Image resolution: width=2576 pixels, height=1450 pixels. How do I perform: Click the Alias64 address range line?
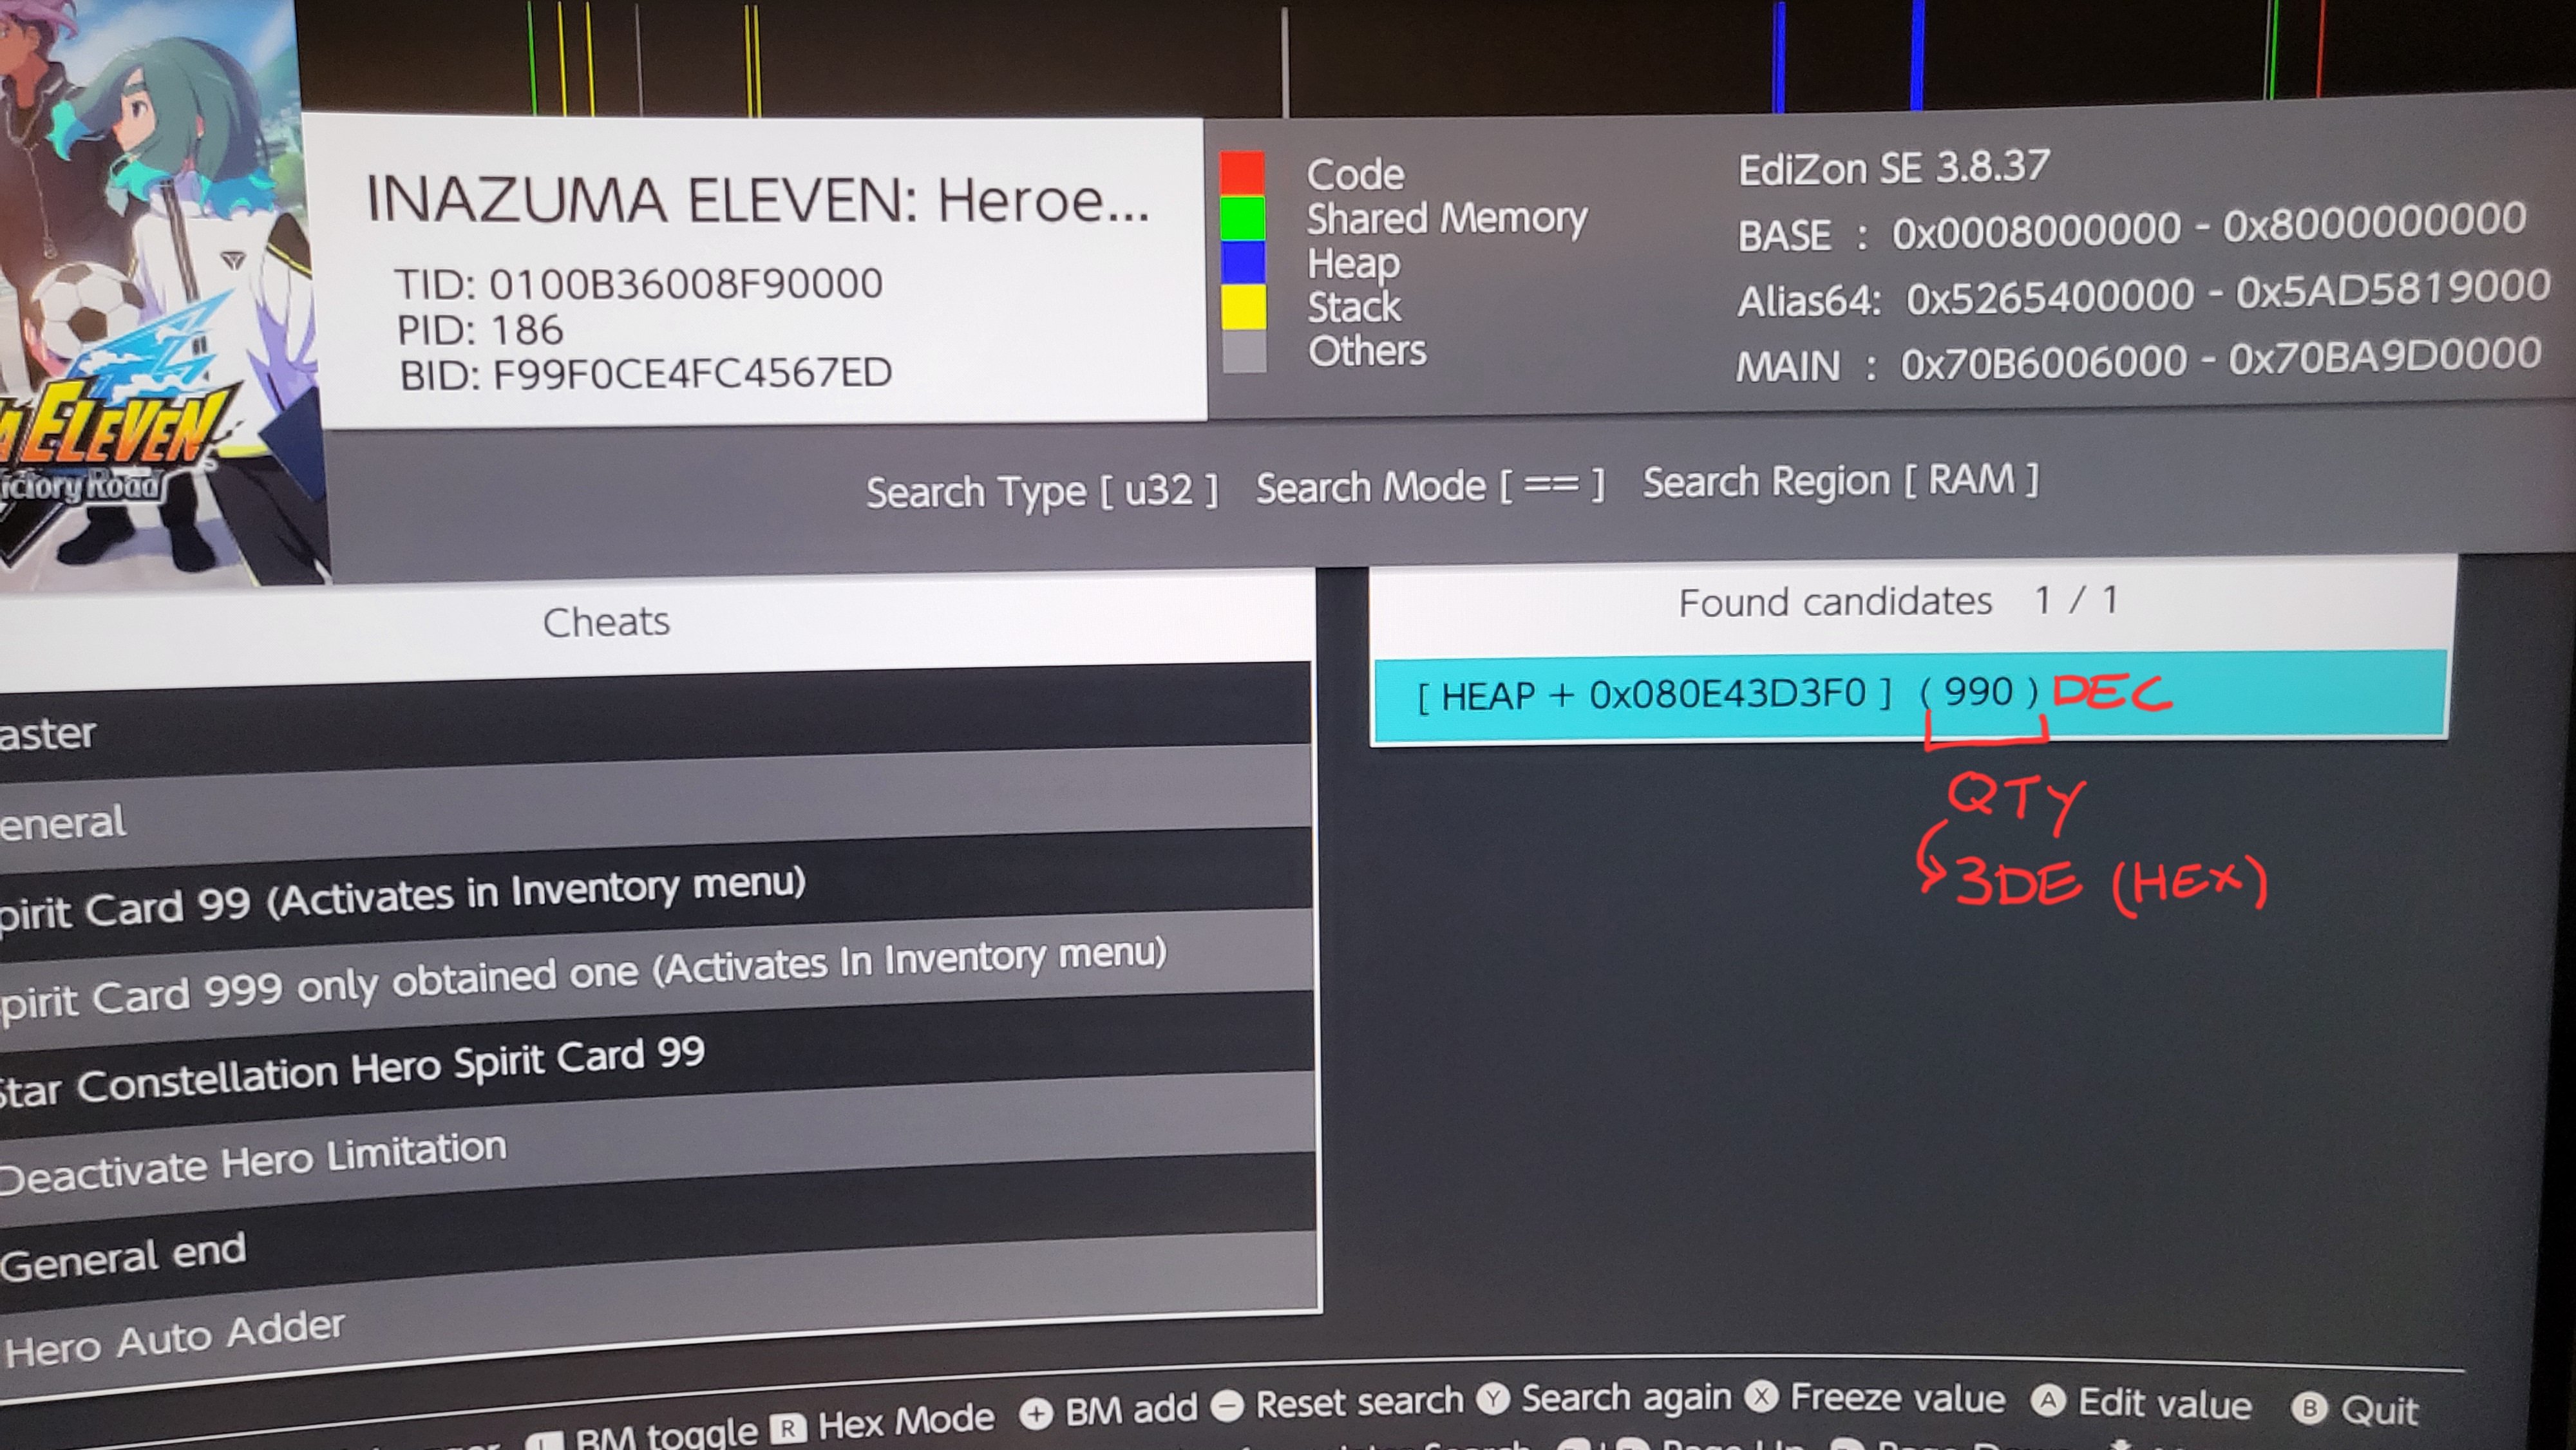point(2144,294)
